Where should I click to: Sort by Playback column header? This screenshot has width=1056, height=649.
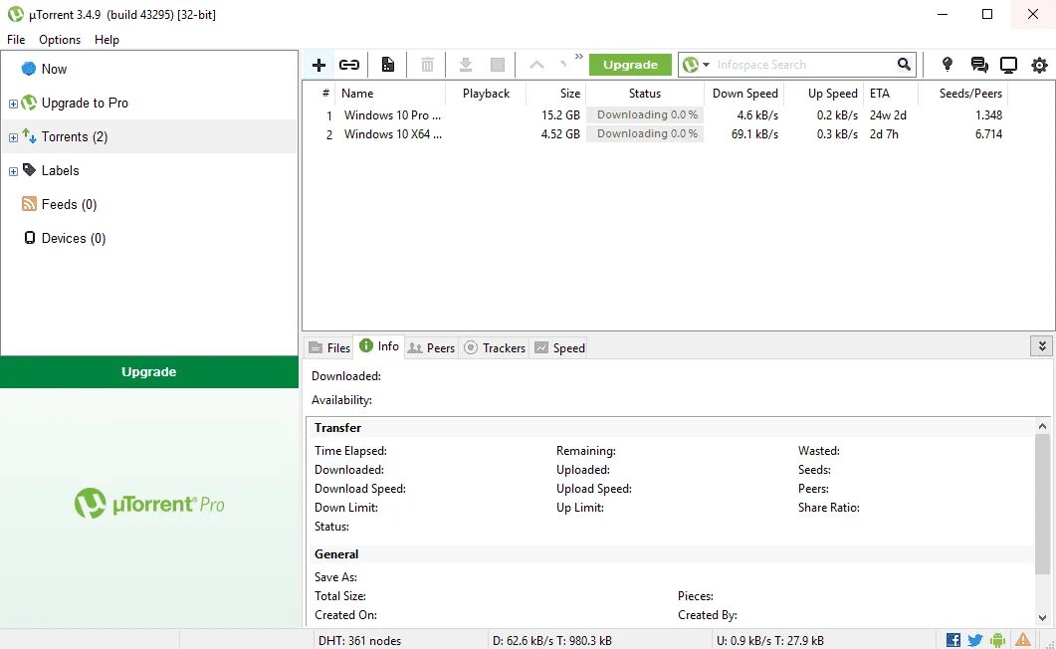(486, 93)
